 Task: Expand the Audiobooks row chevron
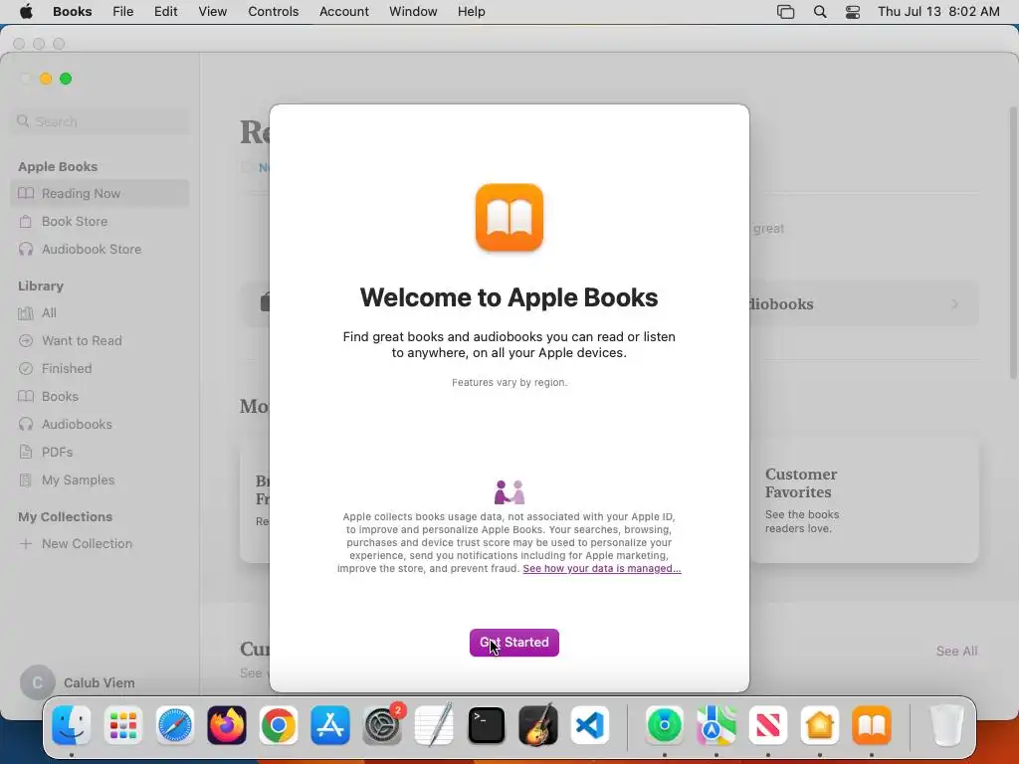(954, 304)
